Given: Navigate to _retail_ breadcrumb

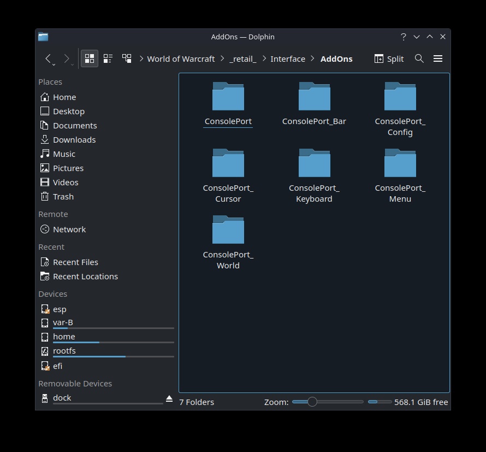Looking at the screenshot, I should (x=242, y=59).
